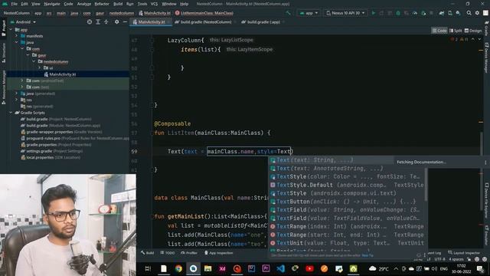This screenshot has width=490, height=276.
Task: Switch editor to Code view
Action: coord(439,31)
